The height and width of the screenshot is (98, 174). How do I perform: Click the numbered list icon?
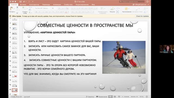click(77, 8)
